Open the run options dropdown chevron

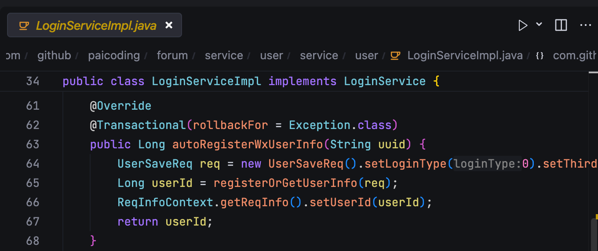539,25
